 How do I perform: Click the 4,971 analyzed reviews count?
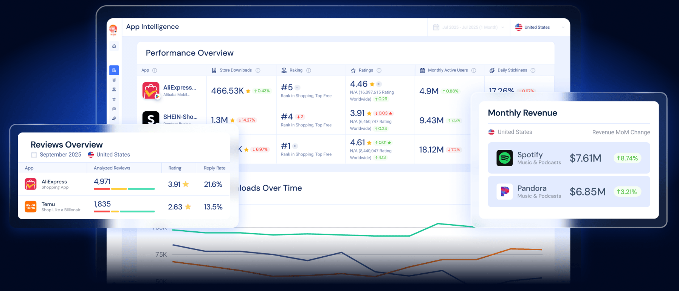[102, 182]
